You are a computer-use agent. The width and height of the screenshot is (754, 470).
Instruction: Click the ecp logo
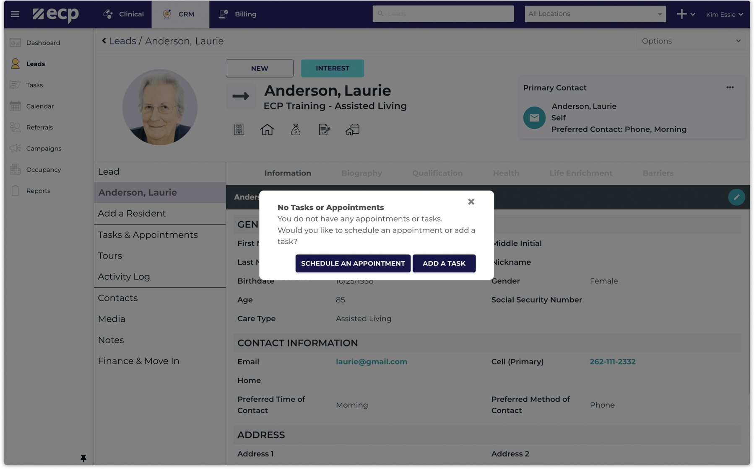(56, 14)
